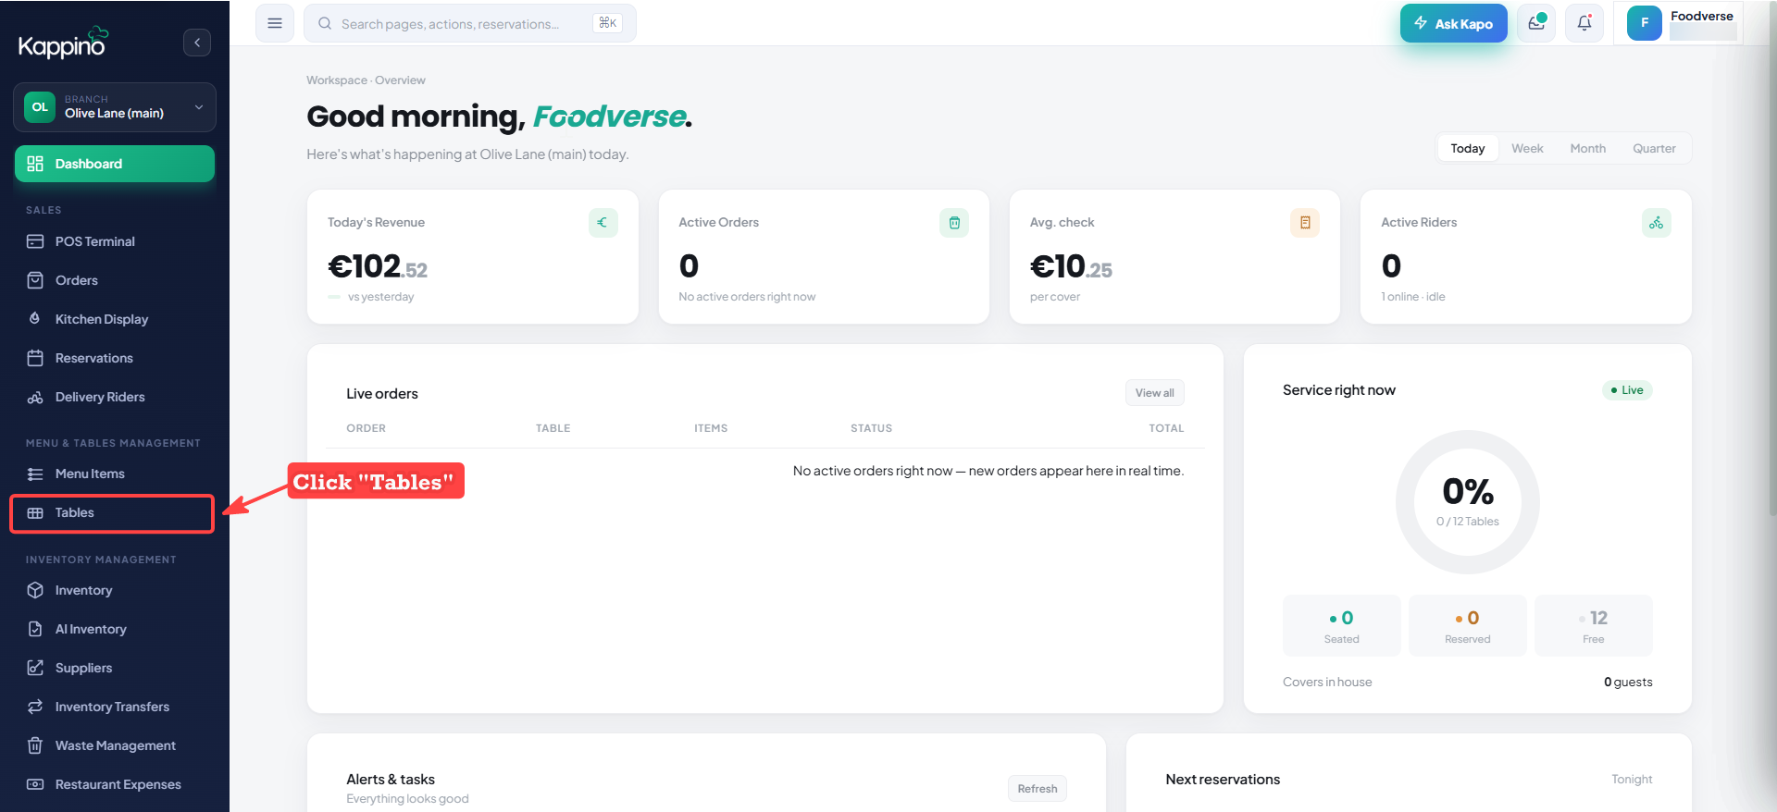This screenshot has width=1777, height=812.
Task: Click the AI Inventory document icon
Action: point(35,629)
